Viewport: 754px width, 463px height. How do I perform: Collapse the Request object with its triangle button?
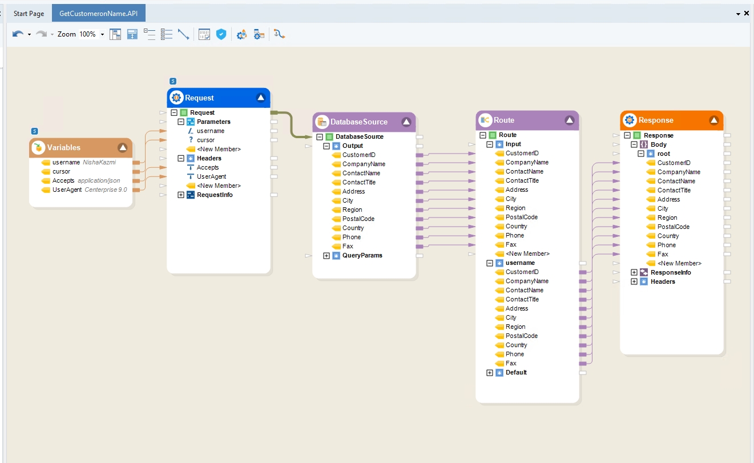[x=261, y=98]
